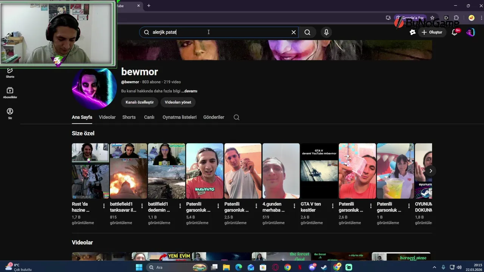The height and width of the screenshot is (272, 484).
Task: Click the D extension icon in Chrome toolbar
Action: click(x=446, y=18)
